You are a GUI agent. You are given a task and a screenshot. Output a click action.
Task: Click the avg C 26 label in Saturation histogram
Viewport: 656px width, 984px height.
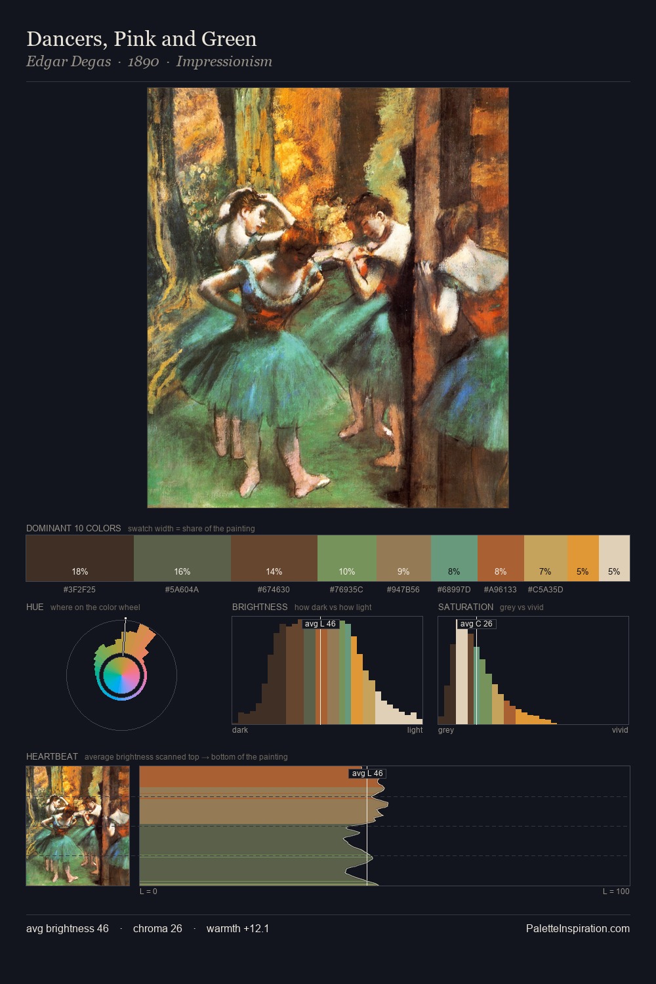click(476, 624)
